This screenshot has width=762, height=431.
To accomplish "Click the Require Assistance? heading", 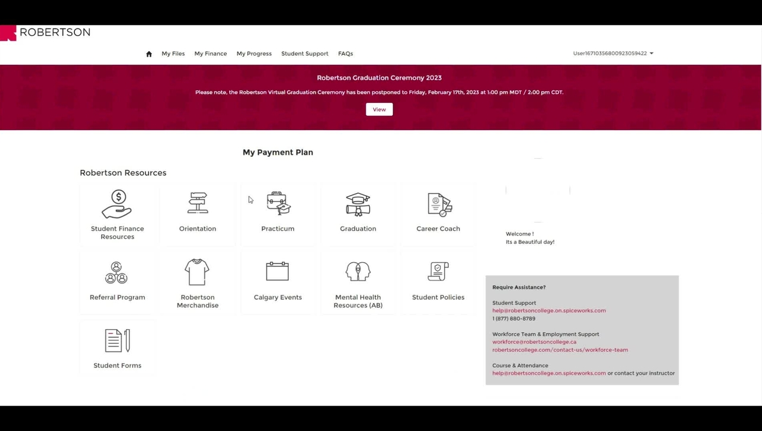I will coord(519,287).
